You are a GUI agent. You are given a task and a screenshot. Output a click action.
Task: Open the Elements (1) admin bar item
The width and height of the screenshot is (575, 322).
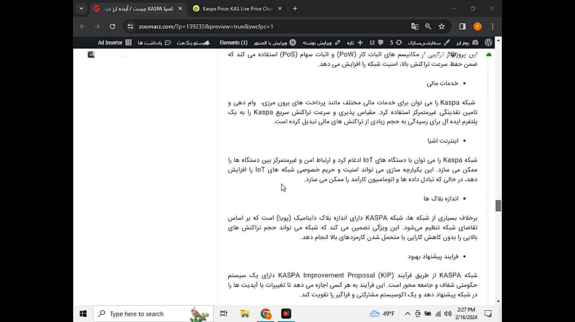(234, 42)
